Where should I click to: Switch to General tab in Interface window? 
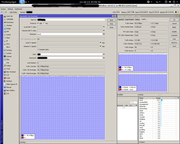[121, 19]
